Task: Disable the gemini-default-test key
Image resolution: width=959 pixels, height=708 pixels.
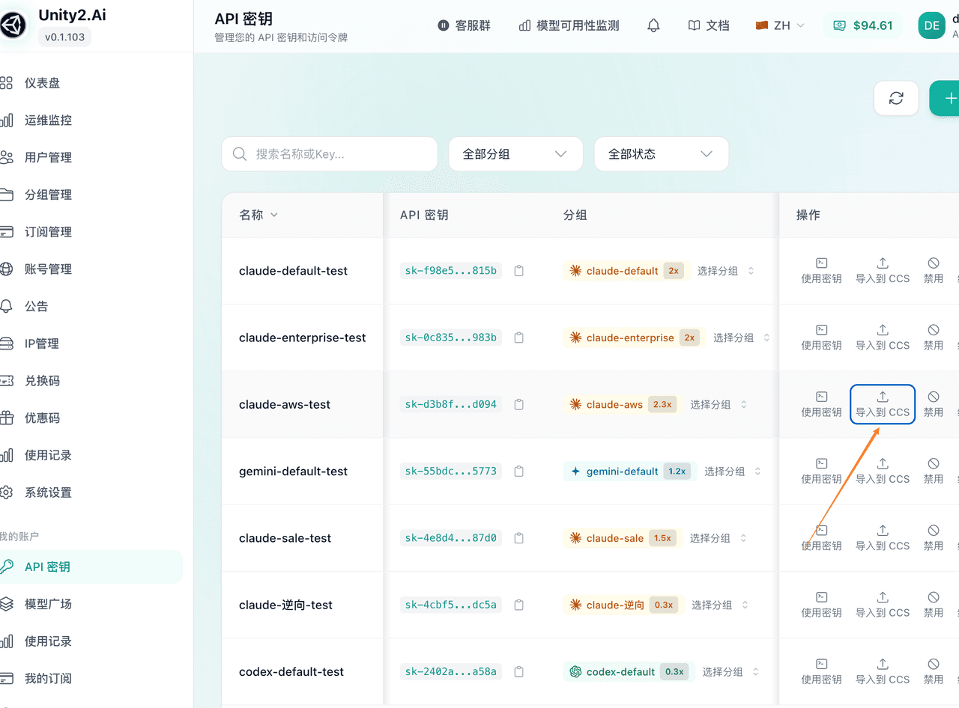Action: (x=934, y=472)
